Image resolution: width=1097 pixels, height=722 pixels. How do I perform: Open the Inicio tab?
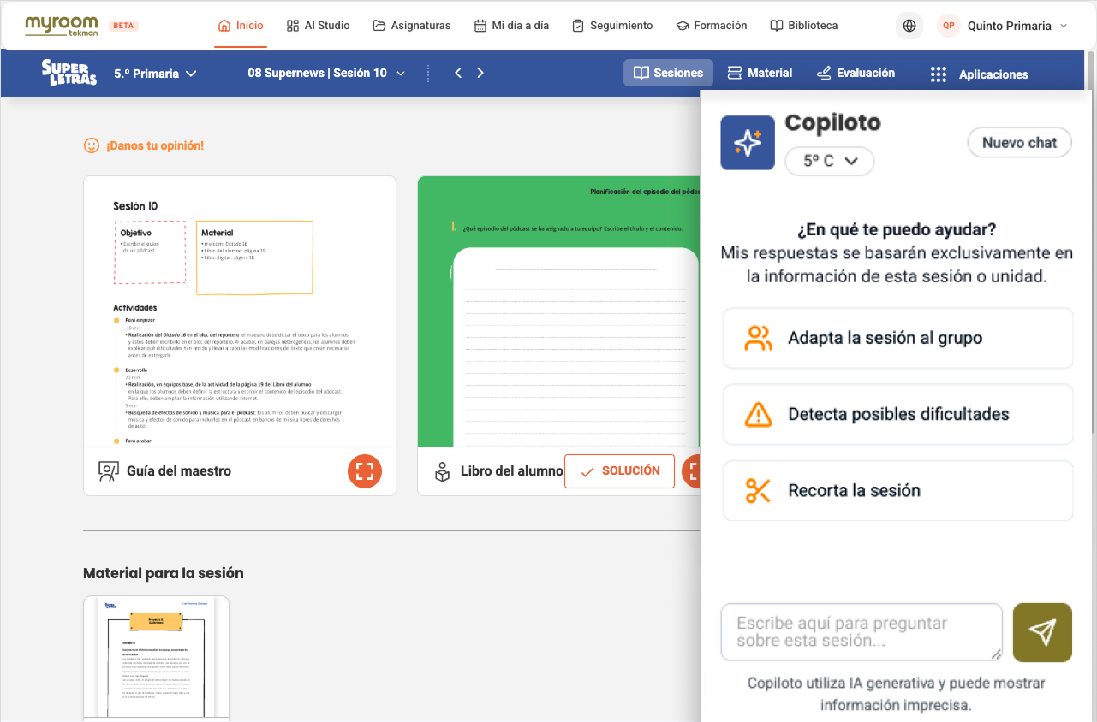241,26
